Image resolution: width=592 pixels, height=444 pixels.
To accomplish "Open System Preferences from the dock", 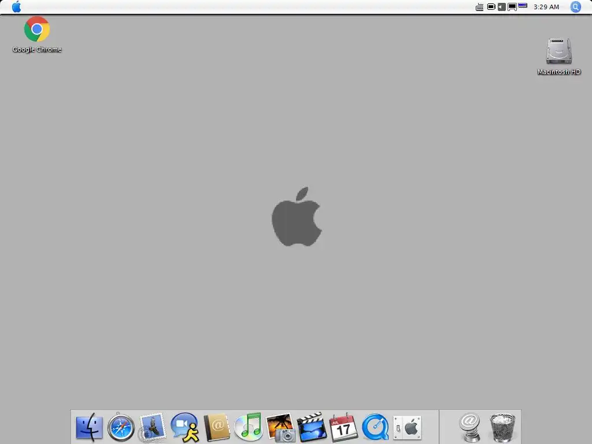I will [407, 428].
